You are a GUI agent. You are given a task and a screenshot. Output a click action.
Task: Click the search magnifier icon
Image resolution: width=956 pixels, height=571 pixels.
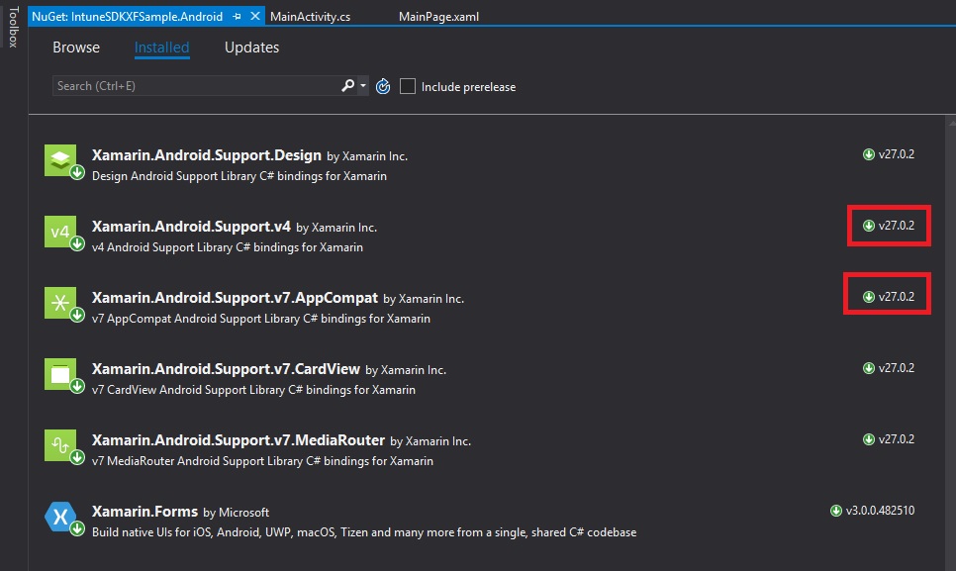point(347,86)
